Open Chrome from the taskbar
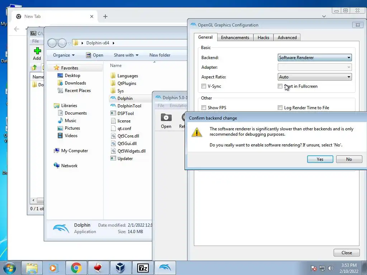 click(76, 268)
